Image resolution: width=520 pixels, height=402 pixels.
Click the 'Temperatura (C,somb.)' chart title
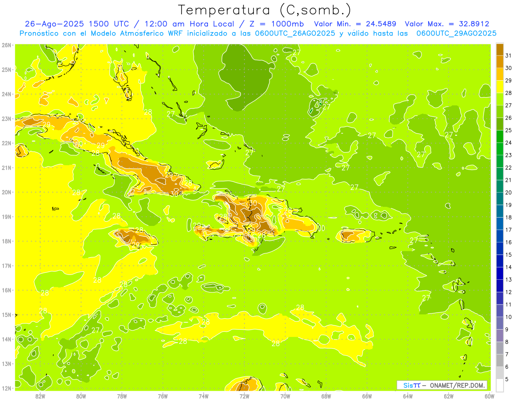pyautogui.click(x=265, y=10)
